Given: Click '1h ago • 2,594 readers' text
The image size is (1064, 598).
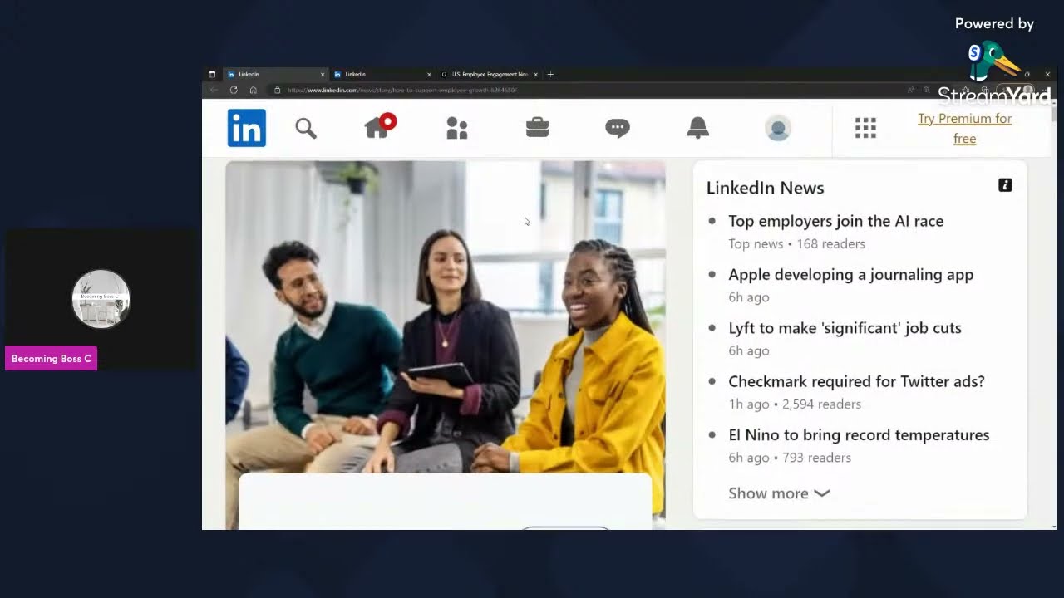Looking at the screenshot, I should pos(795,404).
